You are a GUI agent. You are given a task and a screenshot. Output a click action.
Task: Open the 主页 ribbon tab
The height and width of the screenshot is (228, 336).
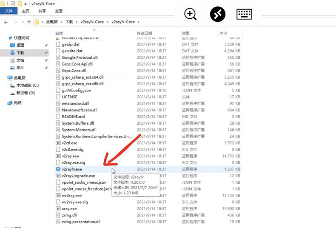(26, 11)
